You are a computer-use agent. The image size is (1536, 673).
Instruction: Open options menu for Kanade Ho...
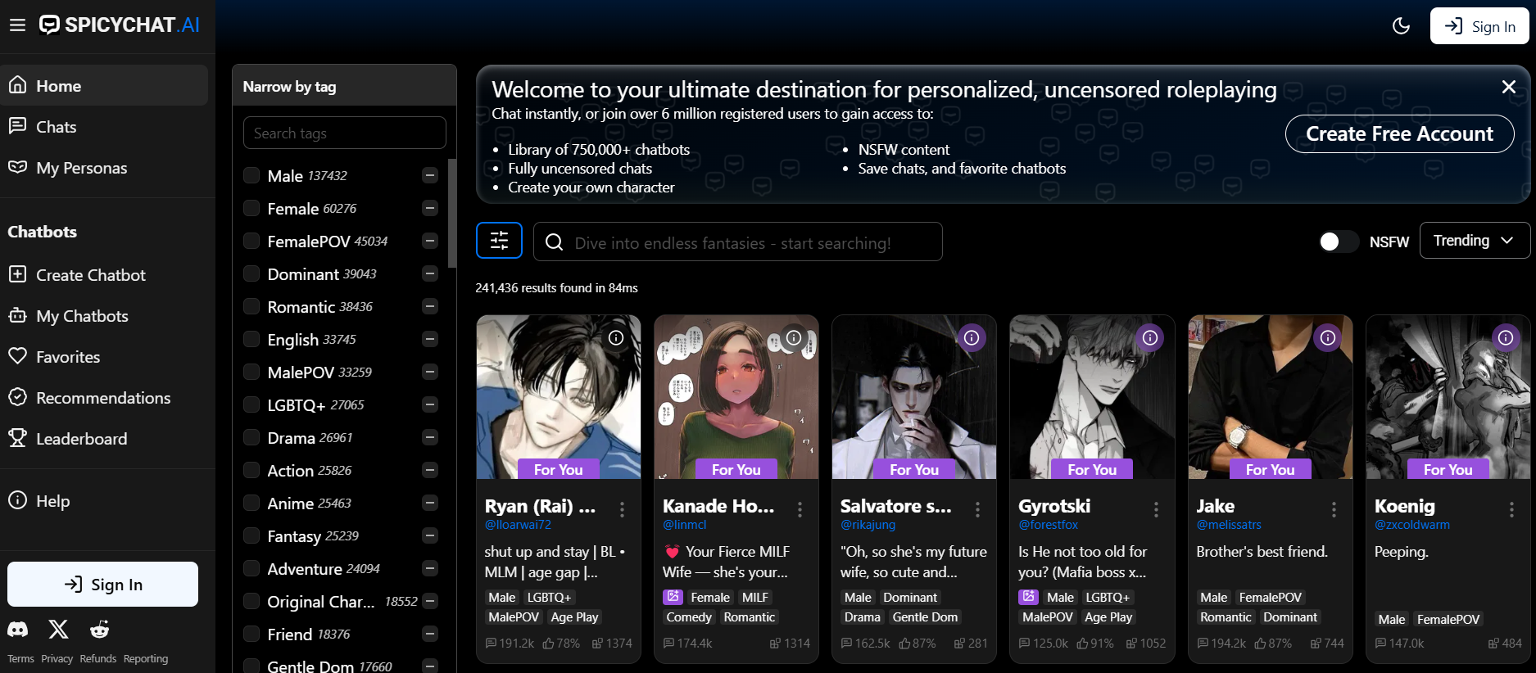point(800,509)
